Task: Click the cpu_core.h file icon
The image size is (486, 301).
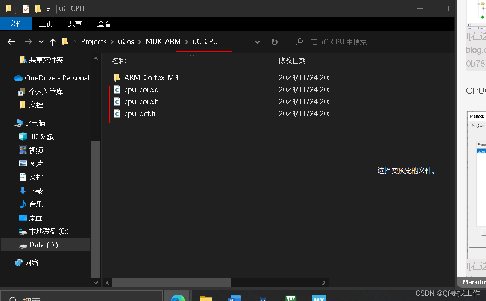Action: (117, 102)
